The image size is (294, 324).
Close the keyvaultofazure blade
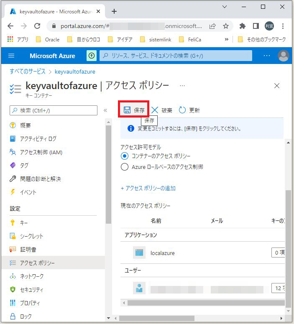point(276,86)
